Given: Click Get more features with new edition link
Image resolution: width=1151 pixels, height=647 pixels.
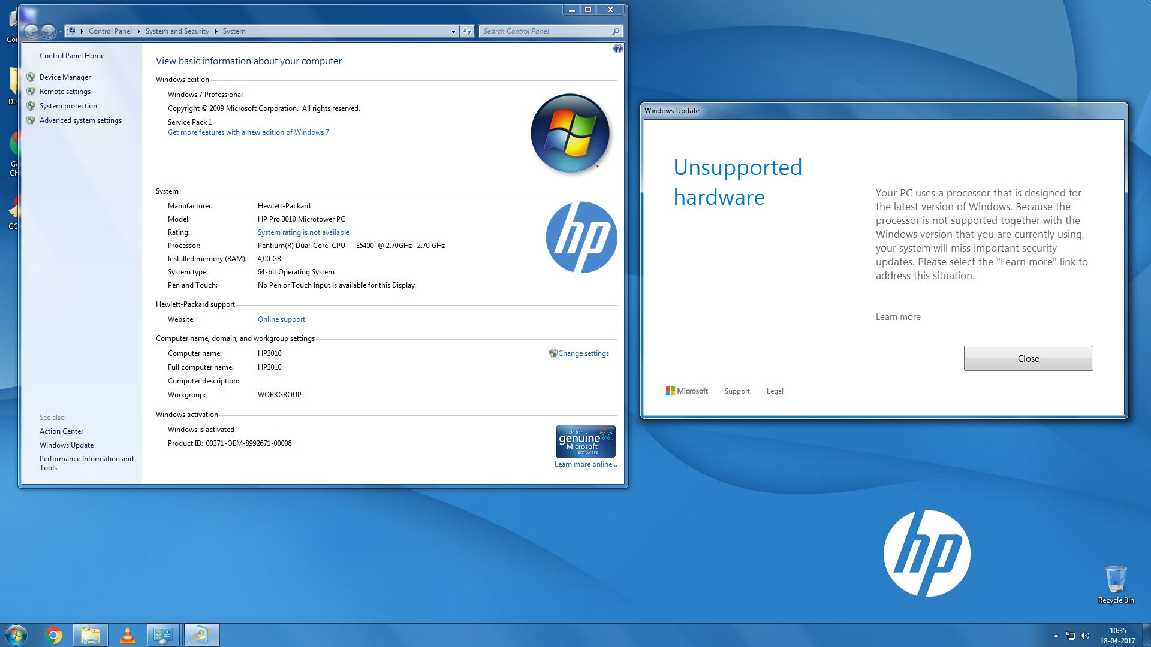Looking at the screenshot, I should (248, 132).
